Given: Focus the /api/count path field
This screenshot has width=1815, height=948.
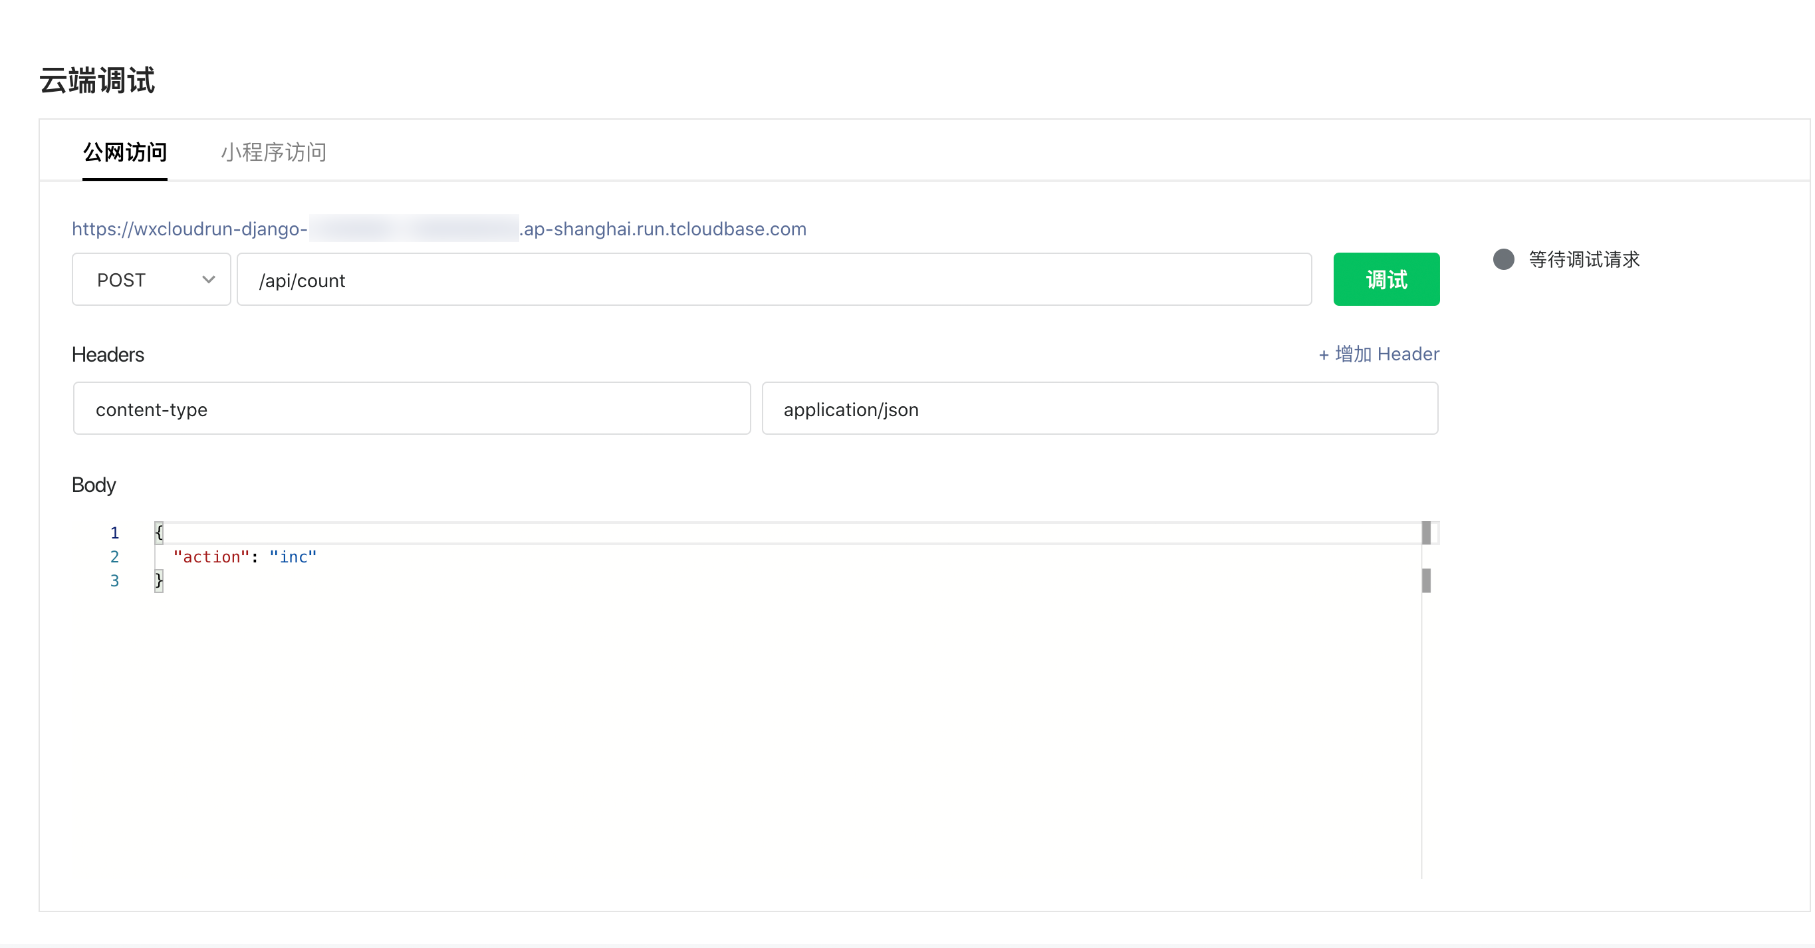Looking at the screenshot, I should (773, 280).
